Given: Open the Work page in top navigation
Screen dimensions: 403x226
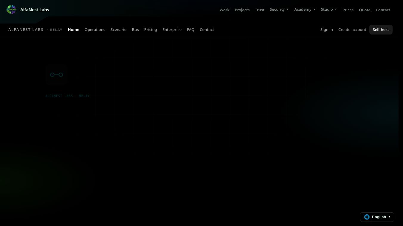Looking at the screenshot, I should coord(224,10).
